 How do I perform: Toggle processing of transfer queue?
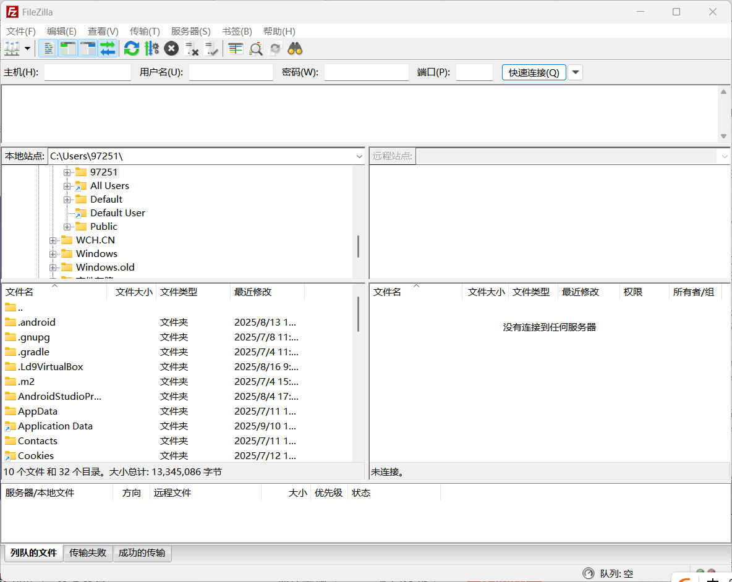pos(151,48)
